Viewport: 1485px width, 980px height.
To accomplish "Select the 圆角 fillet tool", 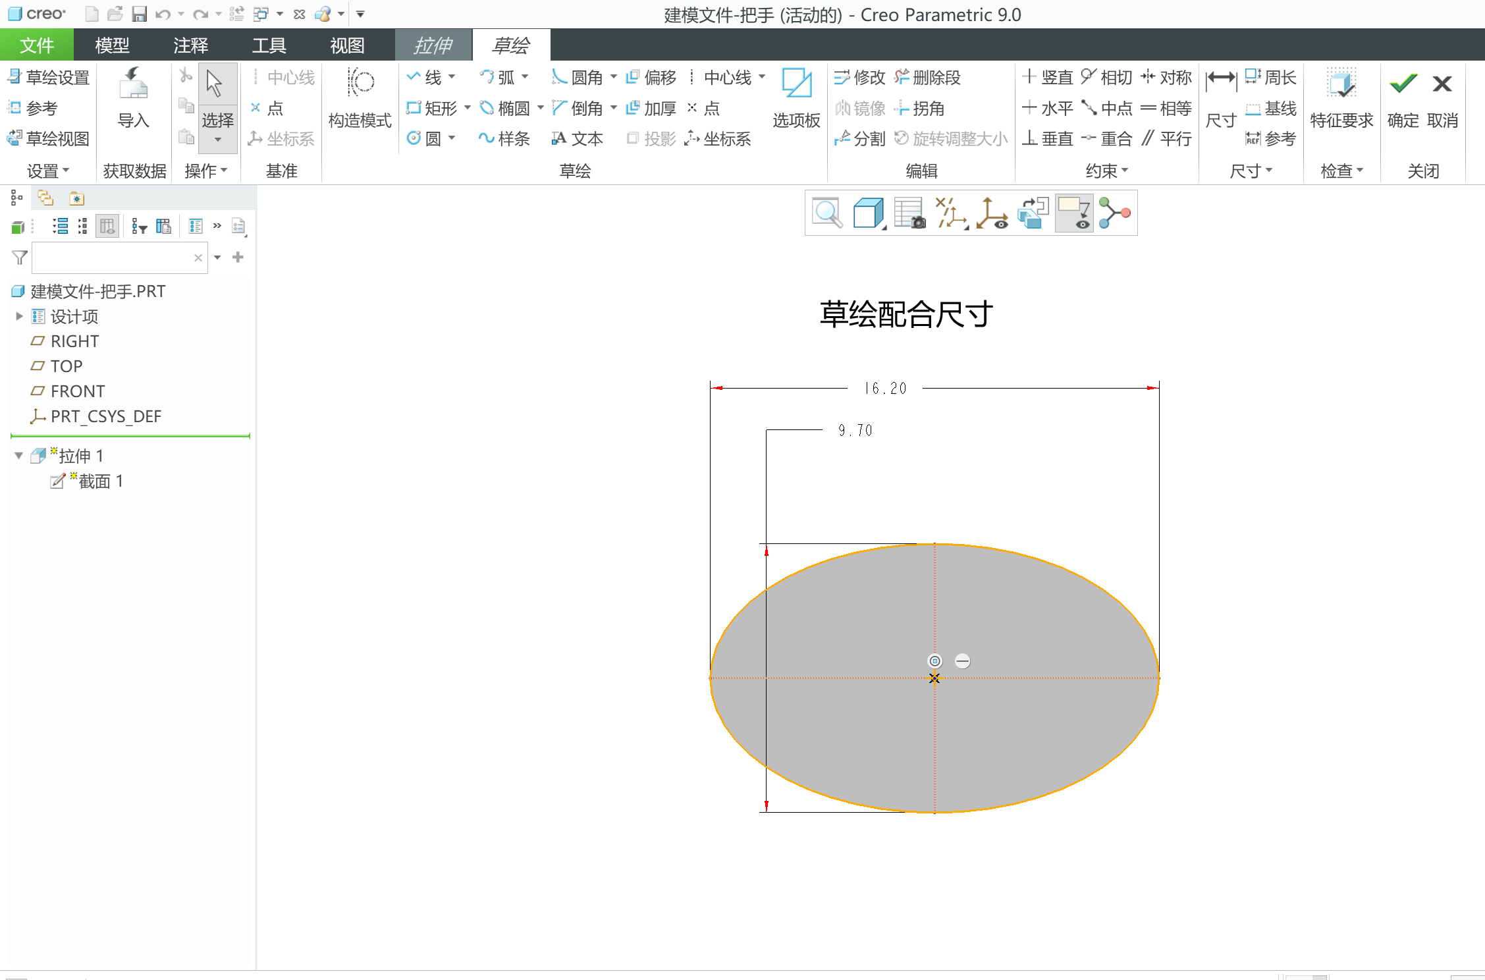I will (578, 78).
